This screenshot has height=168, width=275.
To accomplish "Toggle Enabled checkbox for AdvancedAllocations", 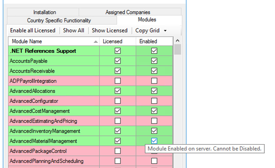I will tap(154, 91).
